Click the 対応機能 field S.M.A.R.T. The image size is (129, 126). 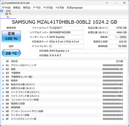click(x=88, y=56)
